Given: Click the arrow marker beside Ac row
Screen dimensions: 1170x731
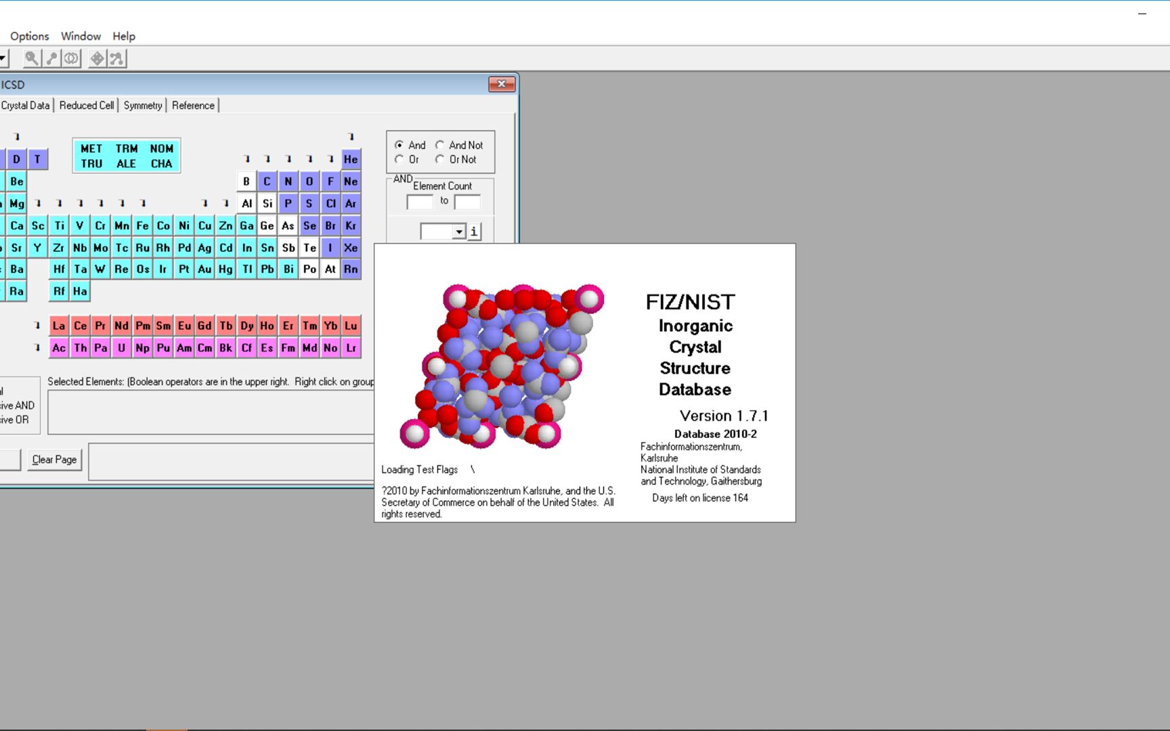Looking at the screenshot, I should [37, 347].
